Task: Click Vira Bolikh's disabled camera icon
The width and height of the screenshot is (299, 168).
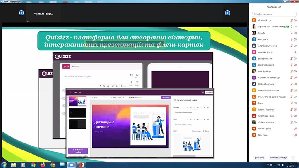Action: [x=295, y=20]
